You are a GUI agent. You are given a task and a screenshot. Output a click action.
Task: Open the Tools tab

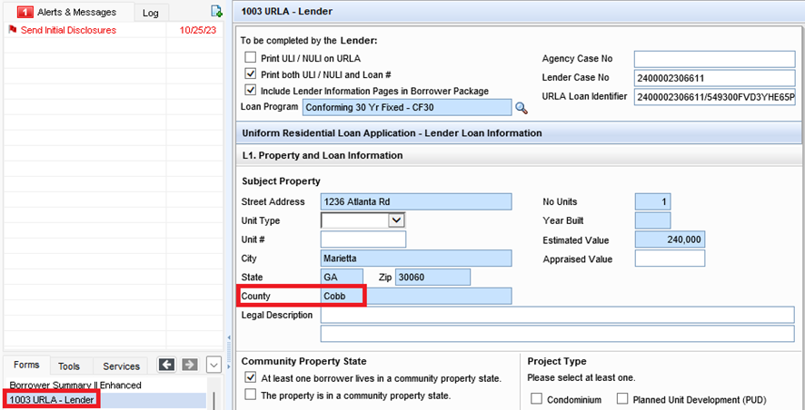click(69, 366)
